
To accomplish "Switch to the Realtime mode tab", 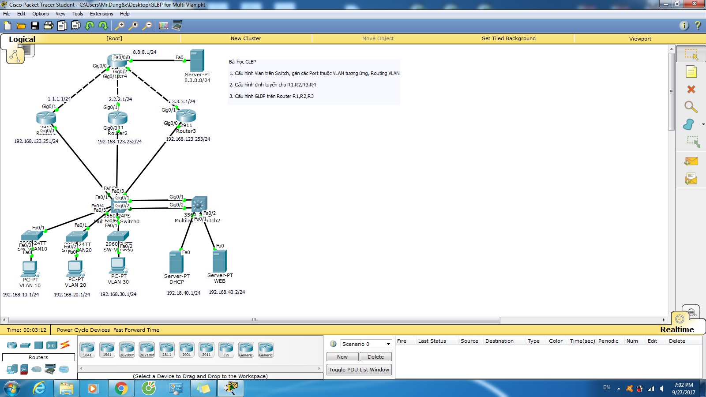I will click(677, 330).
